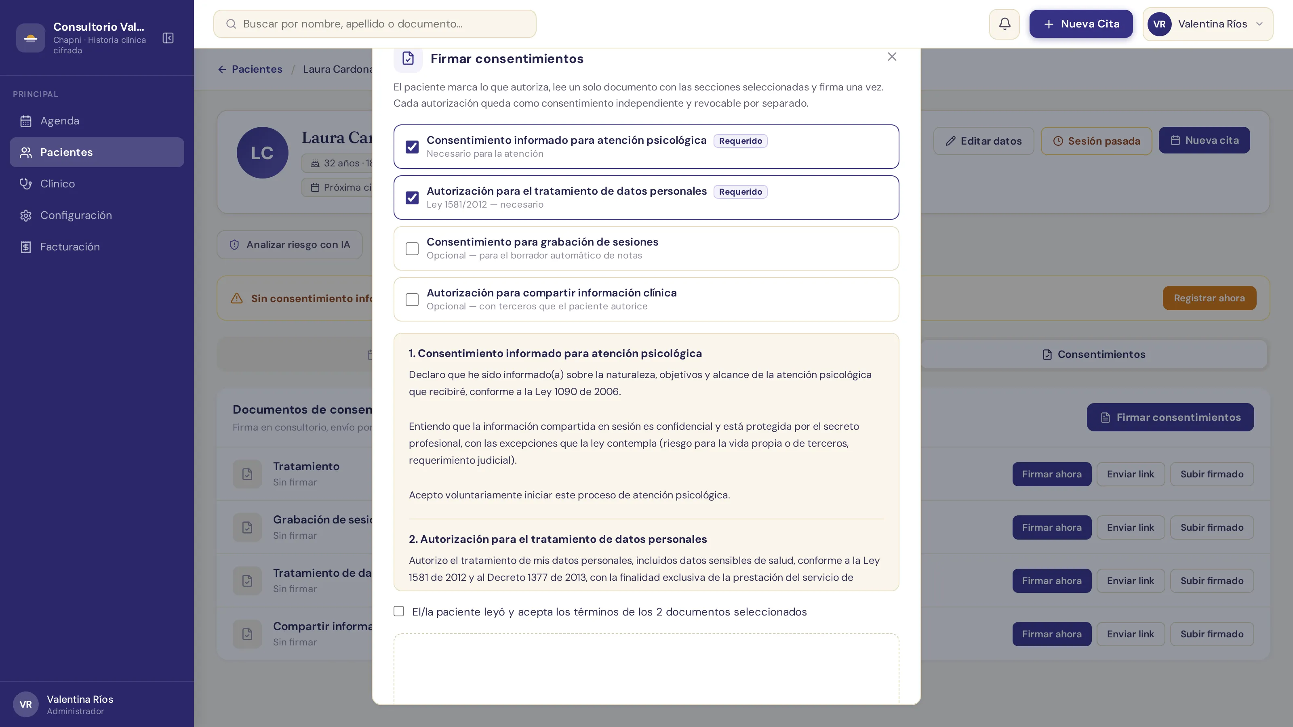Close the Firmar consentimientos dialog

892,57
